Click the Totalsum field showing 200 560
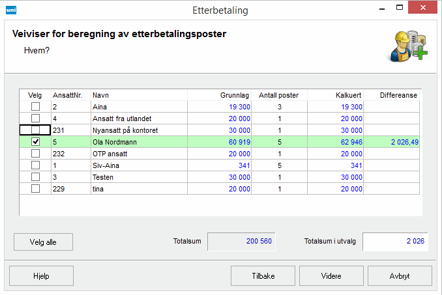Viewport: 442px width, 295px height. pos(241,242)
